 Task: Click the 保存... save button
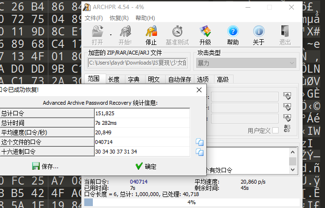tap(45, 166)
